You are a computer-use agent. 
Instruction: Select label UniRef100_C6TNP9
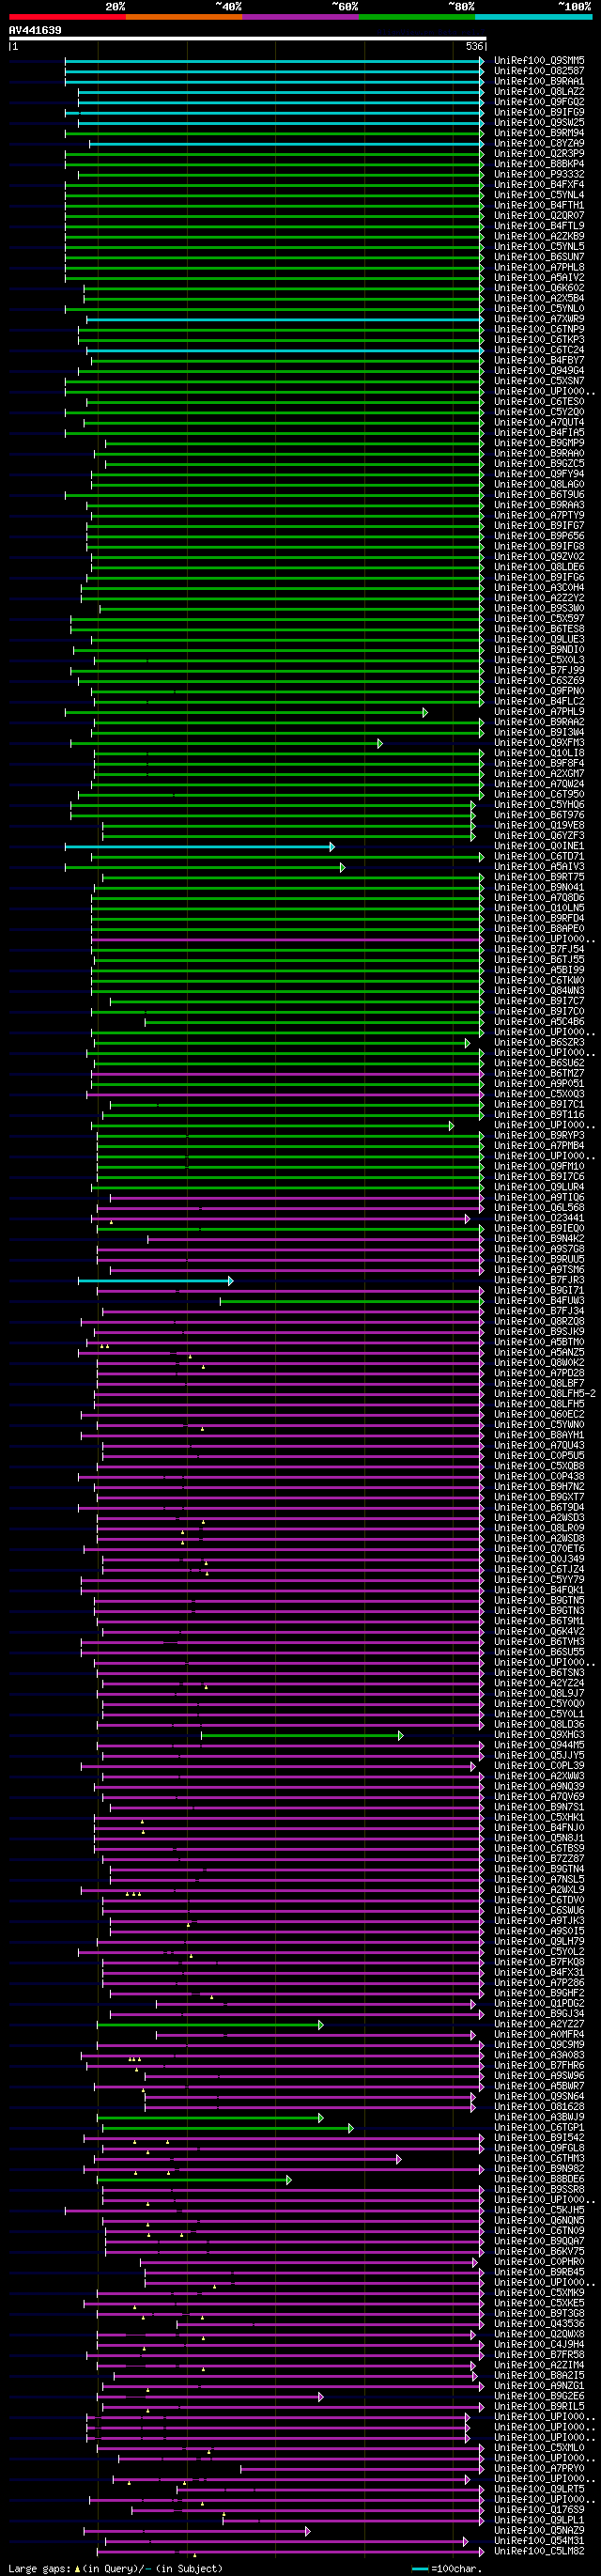pos(539,330)
